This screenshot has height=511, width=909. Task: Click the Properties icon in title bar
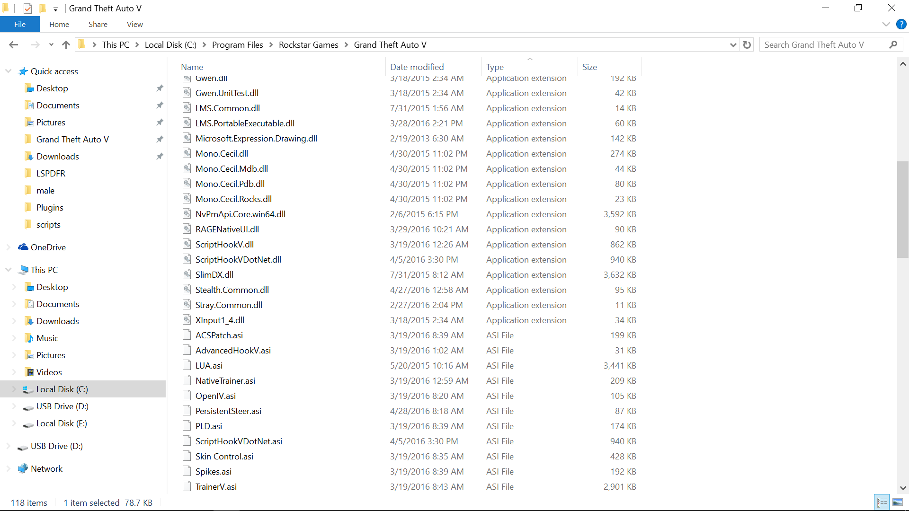pos(27,8)
